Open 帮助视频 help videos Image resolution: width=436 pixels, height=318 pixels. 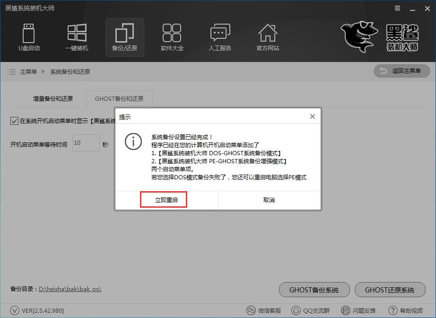pyautogui.click(x=405, y=310)
